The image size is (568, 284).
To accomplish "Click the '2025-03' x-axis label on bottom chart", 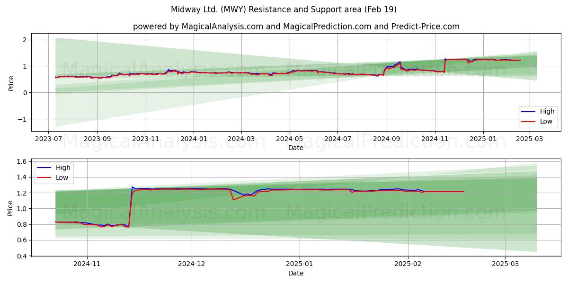I will tap(506, 265).
